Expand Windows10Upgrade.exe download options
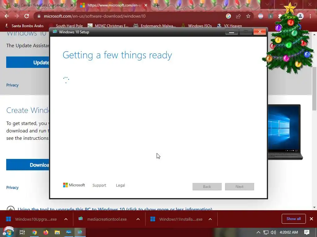The height and width of the screenshot is (237, 317). [66, 219]
